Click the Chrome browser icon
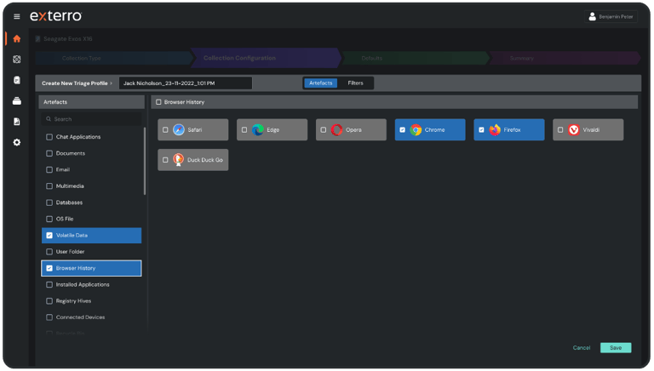The image size is (654, 371). (416, 130)
